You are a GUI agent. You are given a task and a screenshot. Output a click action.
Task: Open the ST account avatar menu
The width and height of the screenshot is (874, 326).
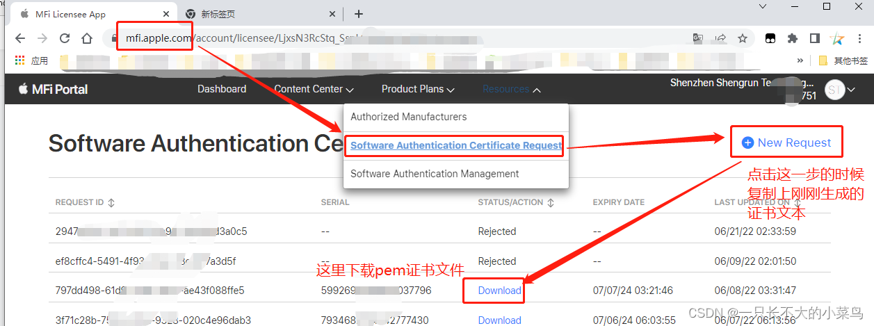(840, 90)
